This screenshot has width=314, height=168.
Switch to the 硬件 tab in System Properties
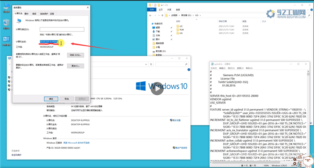[26, 14]
